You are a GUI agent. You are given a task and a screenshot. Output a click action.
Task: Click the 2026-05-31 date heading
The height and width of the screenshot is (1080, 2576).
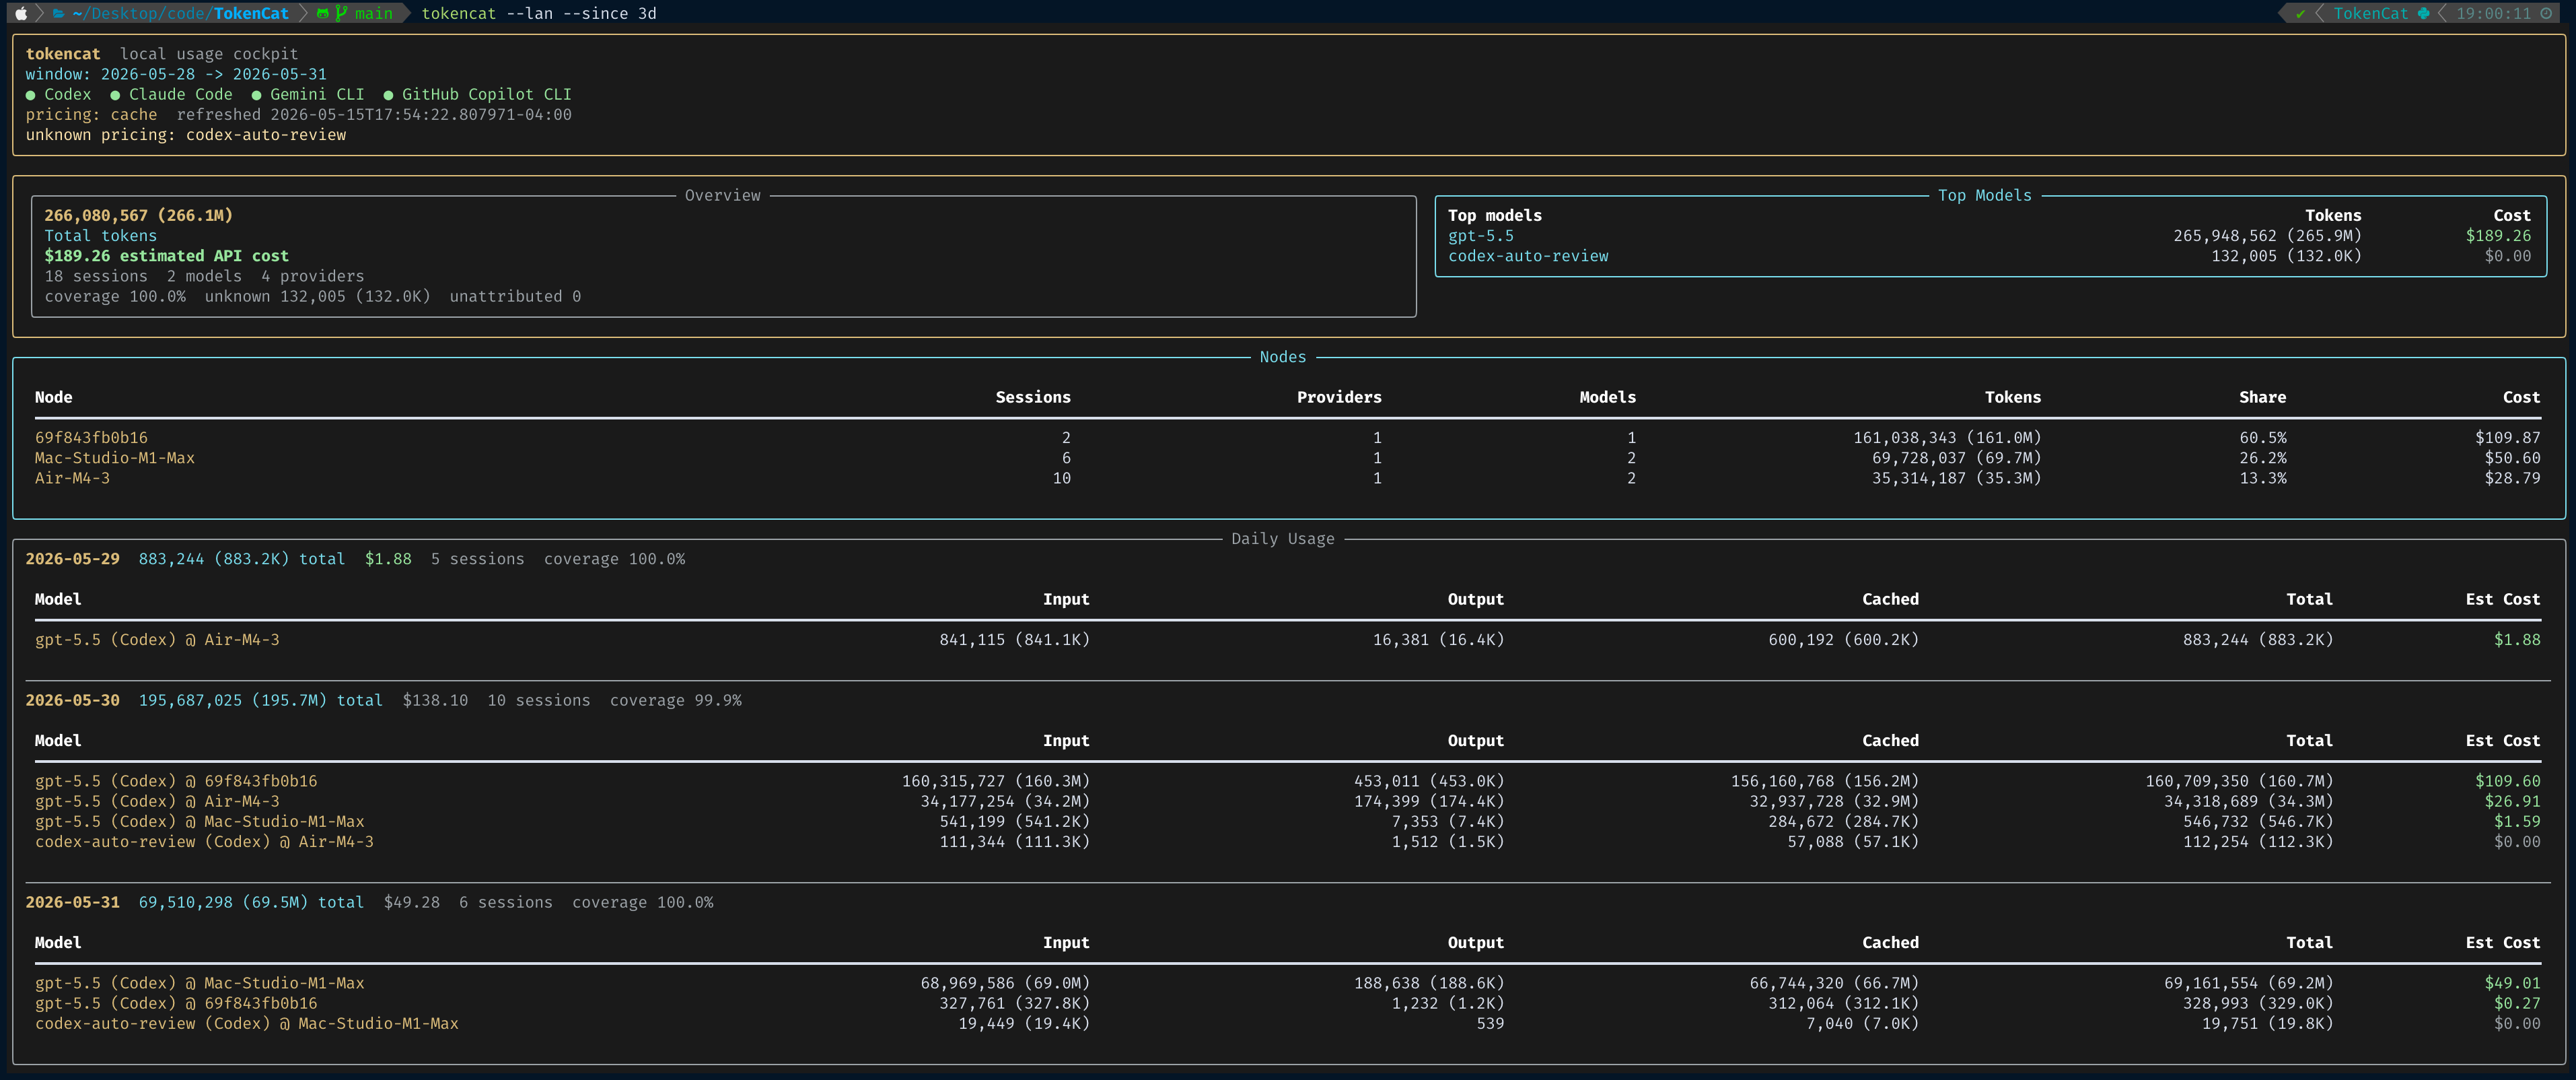[72, 902]
